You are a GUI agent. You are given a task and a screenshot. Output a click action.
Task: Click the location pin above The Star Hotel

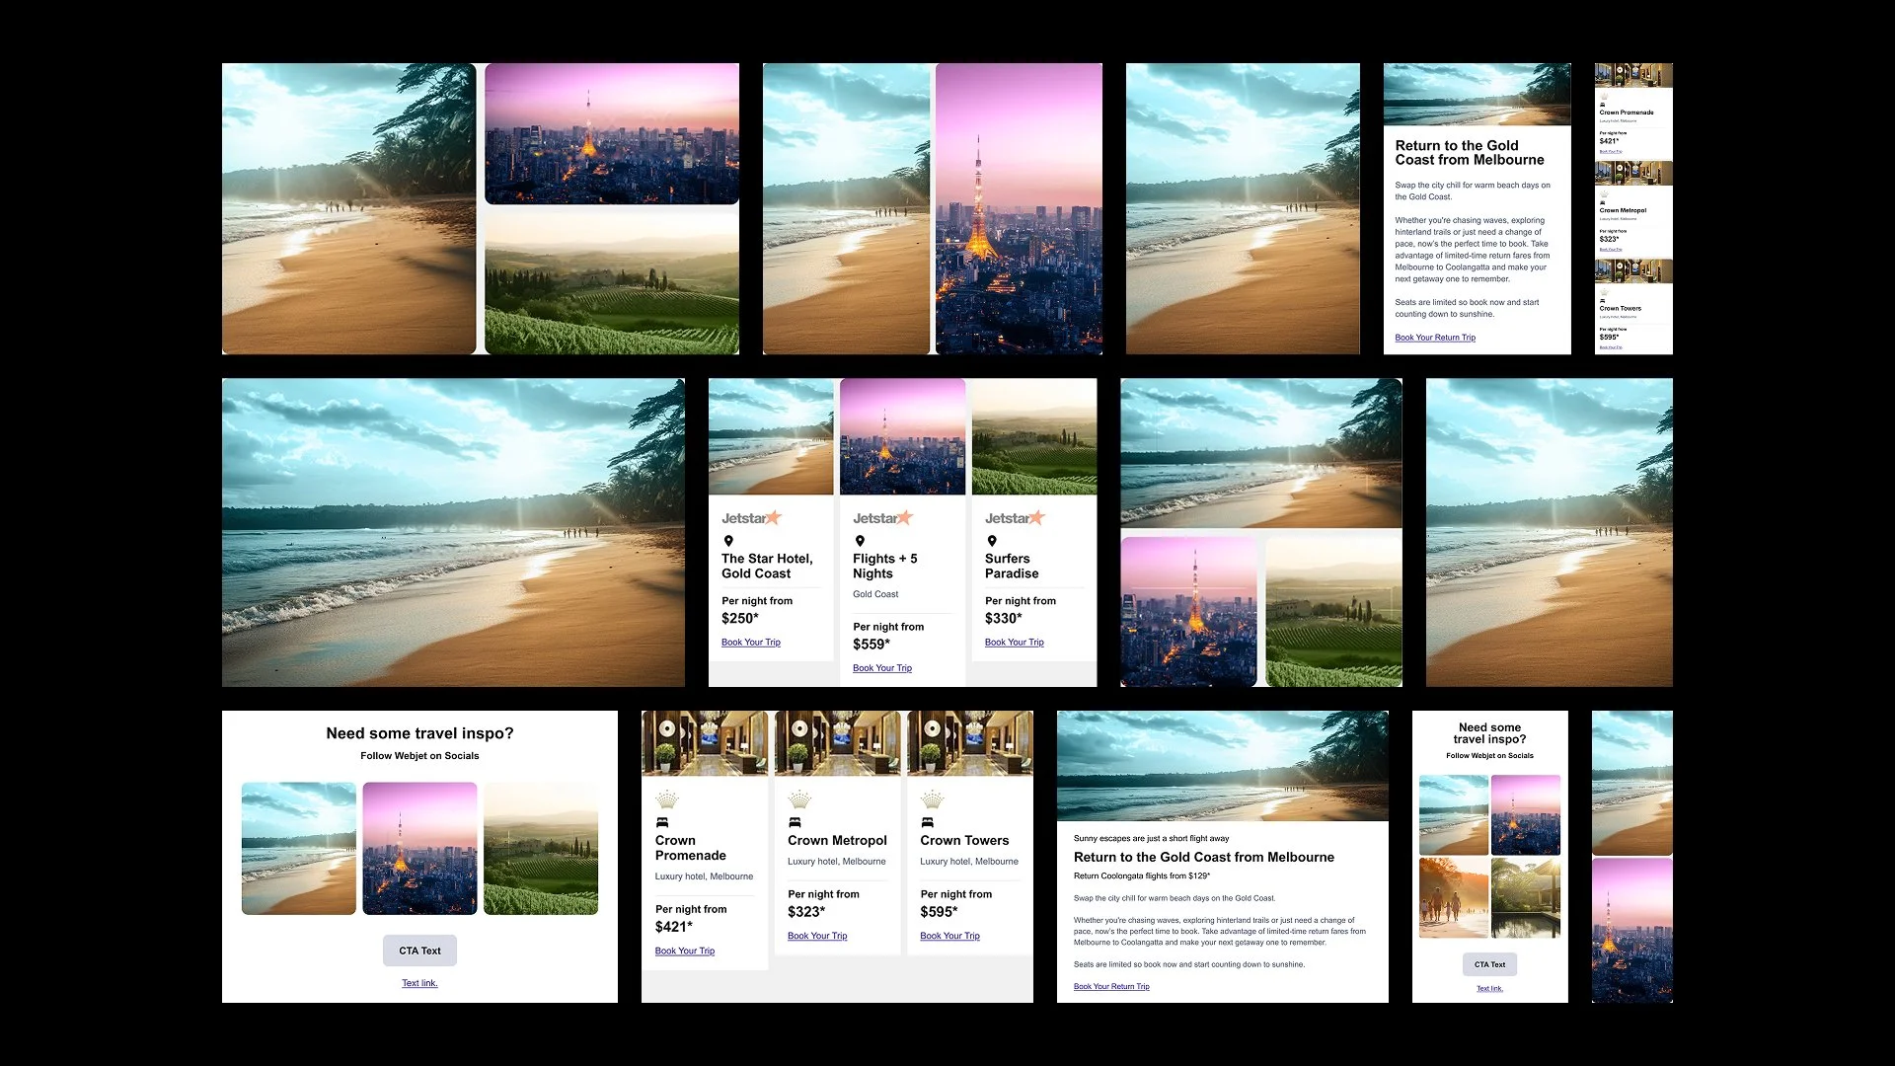point(728,541)
